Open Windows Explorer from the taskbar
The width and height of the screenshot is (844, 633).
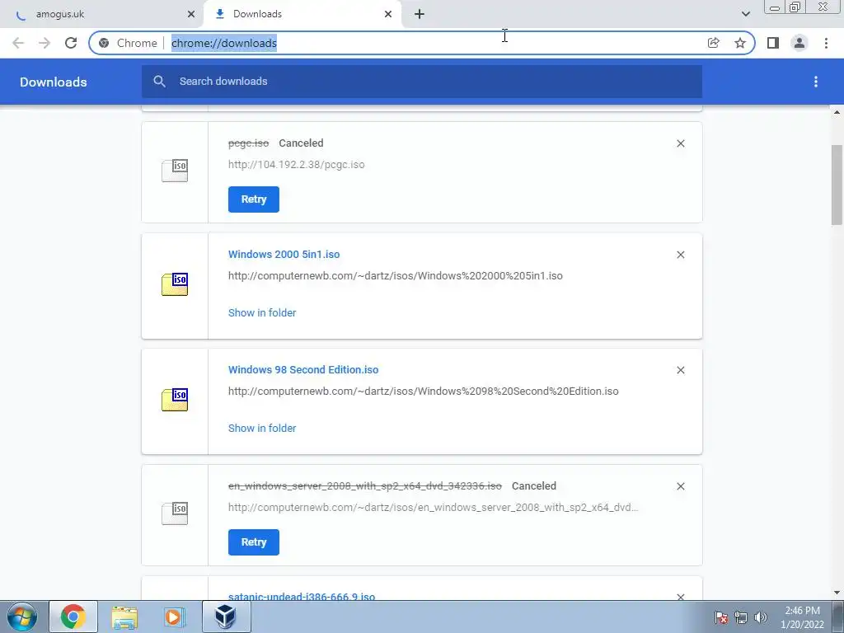[x=124, y=617]
